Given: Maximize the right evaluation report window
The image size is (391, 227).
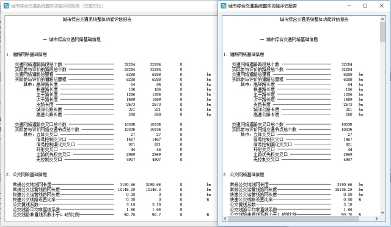Looking at the screenshot, I should pos(365,6).
